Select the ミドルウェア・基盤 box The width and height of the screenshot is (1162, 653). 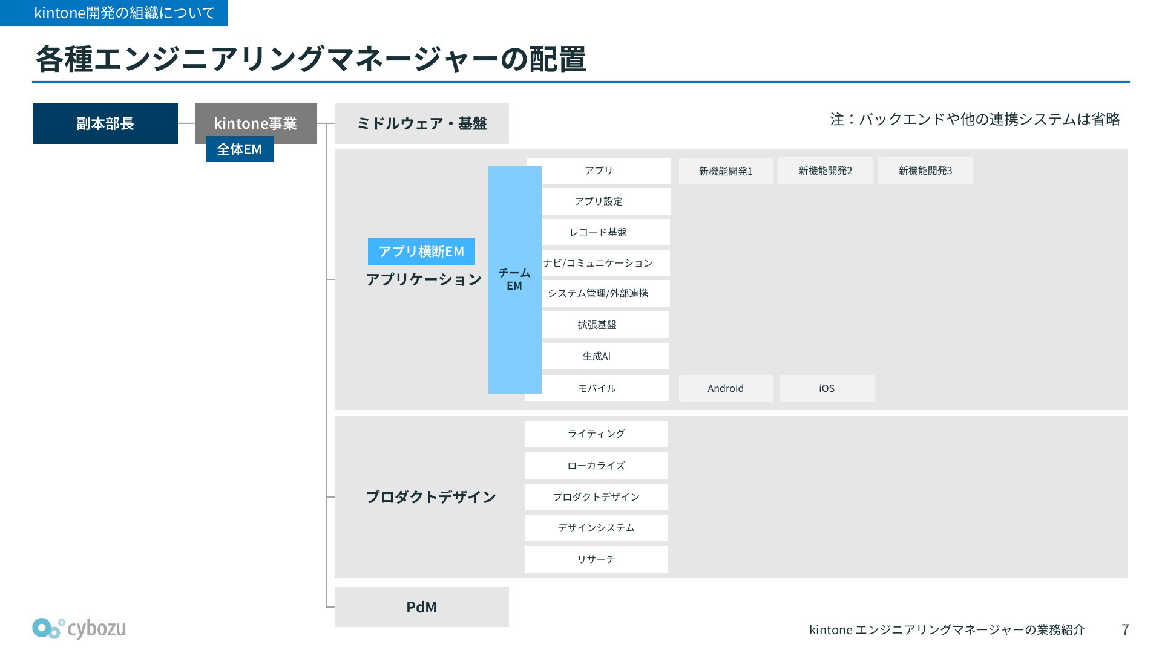(422, 123)
